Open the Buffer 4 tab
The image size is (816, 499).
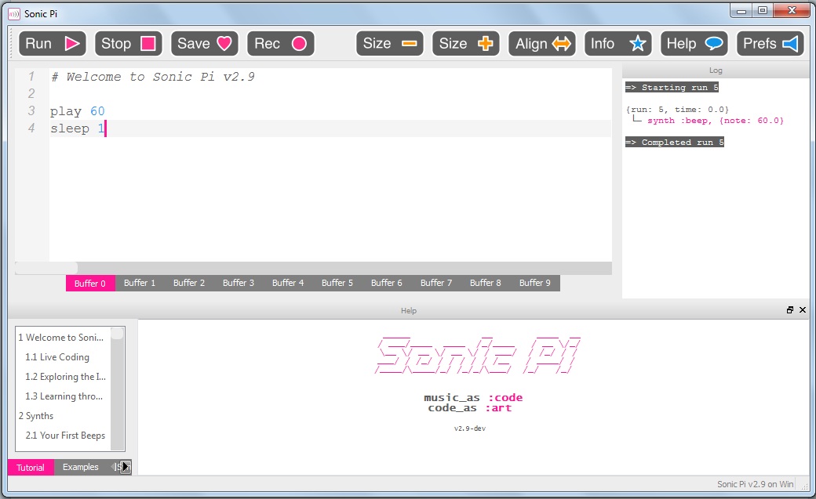tap(288, 283)
